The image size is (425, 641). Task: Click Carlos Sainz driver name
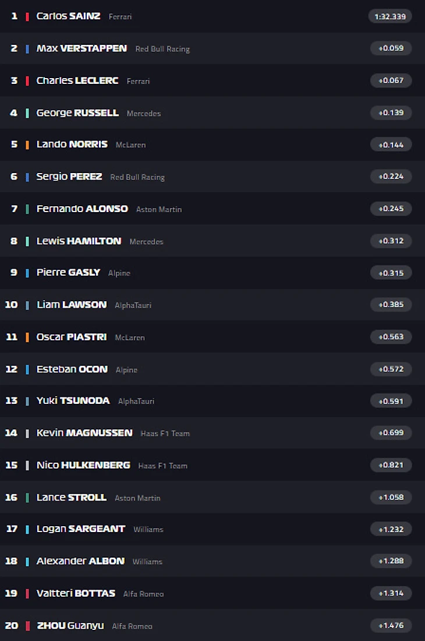pyautogui.click(x=68, y=16)
